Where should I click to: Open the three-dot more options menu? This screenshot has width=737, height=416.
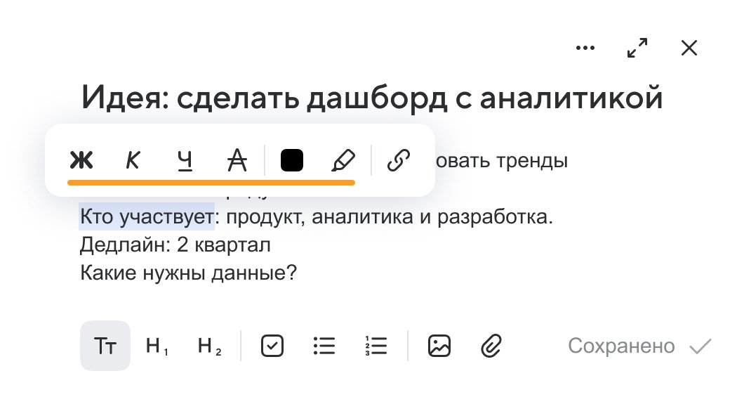pos(585,48)
